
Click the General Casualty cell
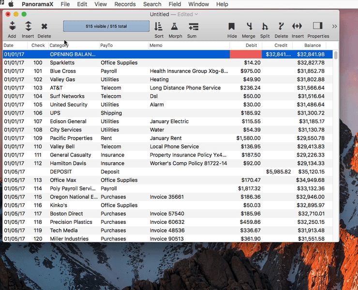pyautogui.click(x=74, y=155)
